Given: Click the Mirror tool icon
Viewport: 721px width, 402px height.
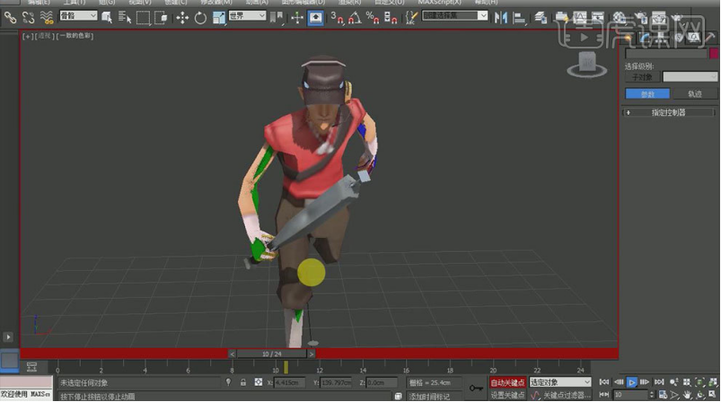Looking at the screenshot, I should (501, 18).
